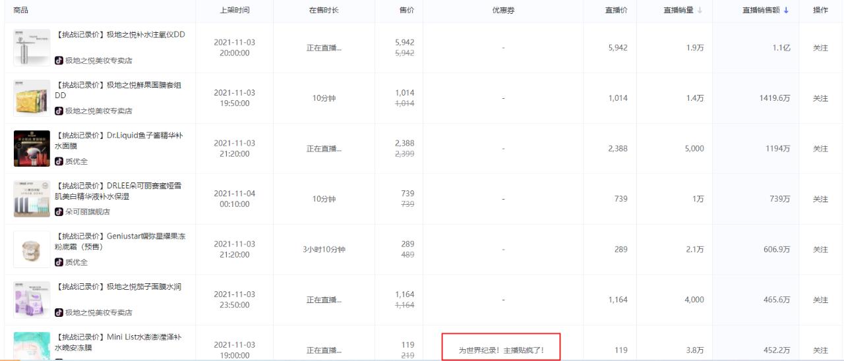Viewport: 844px width, 361px height.
Task: Click 优惠券 column header
Action: [503, 11]
